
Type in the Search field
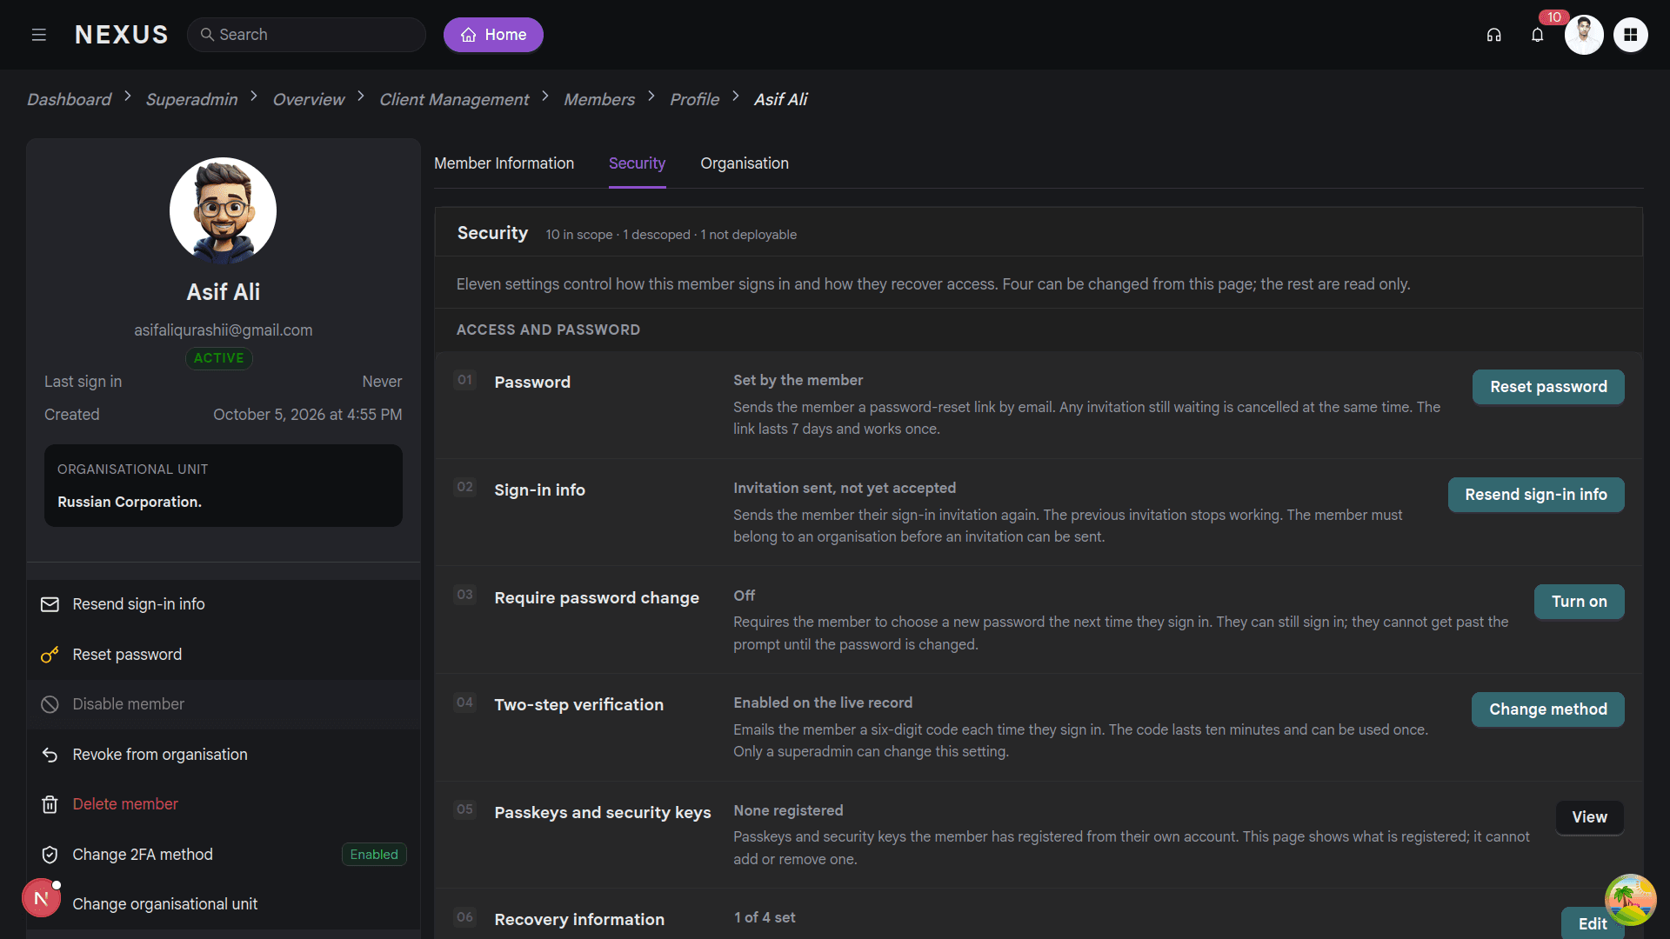(306, 35)
